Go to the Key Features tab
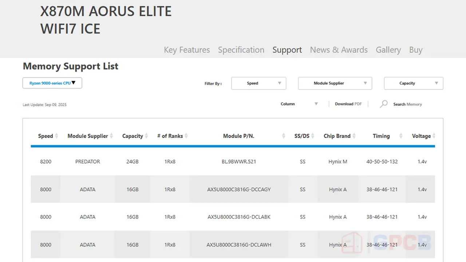 tap(187, 50)
